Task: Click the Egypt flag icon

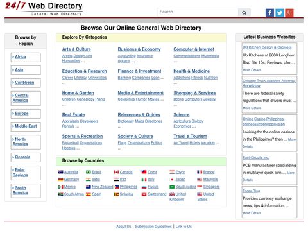Action: [x=172, y=172]
